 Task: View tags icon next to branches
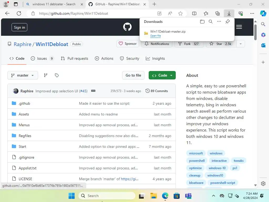tap(57, 75)
